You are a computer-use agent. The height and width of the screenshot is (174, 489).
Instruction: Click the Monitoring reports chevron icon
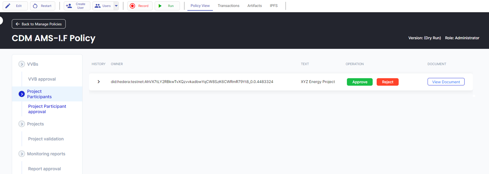click(22, 154)
